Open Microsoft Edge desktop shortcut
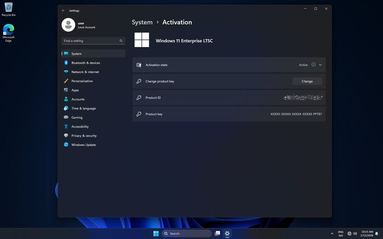Viewport: 383px width, 239px height. [x=8, y=33]
